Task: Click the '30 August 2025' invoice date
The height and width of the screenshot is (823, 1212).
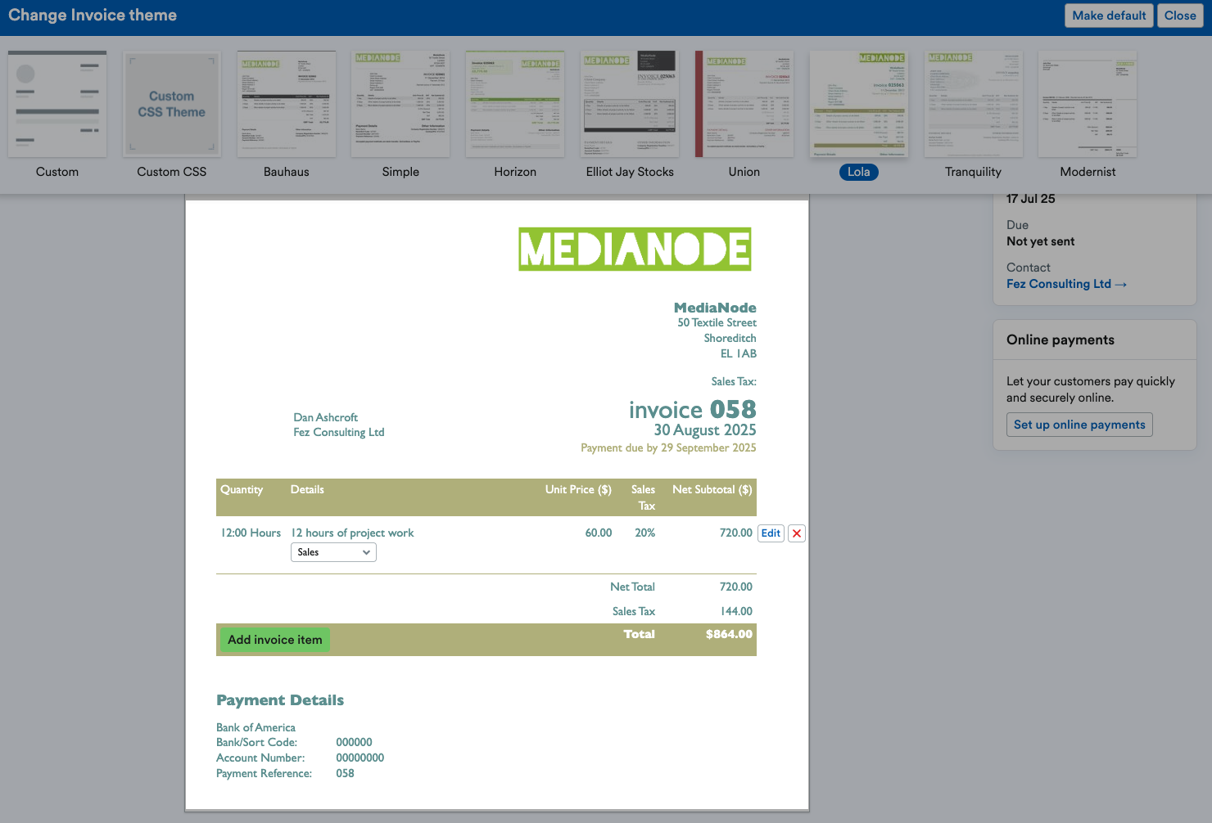Action: pyautogui.click(x=705, y=429)
